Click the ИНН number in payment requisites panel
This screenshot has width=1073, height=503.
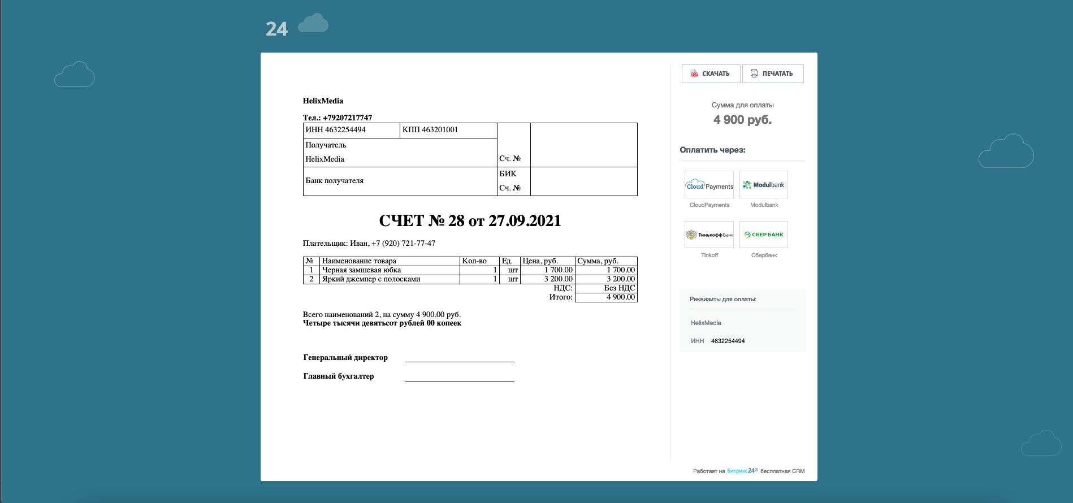(x=728, y=341)
